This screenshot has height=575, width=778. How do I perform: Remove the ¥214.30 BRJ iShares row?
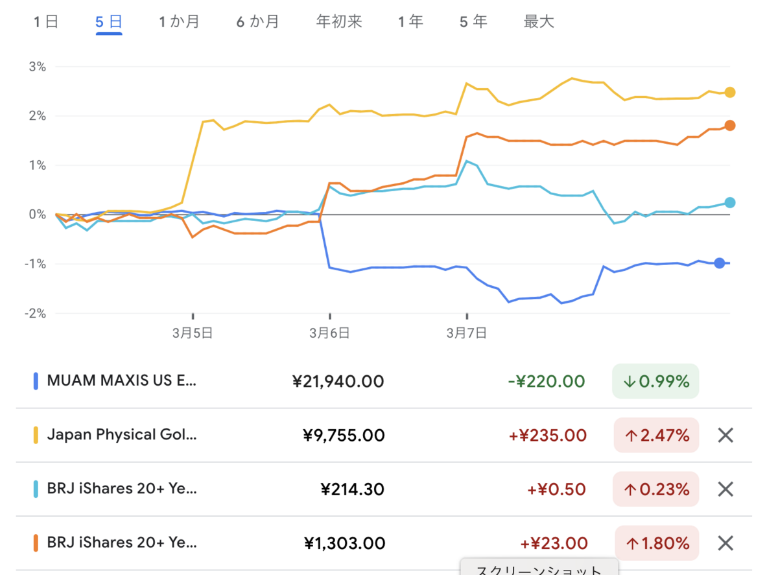725,489
